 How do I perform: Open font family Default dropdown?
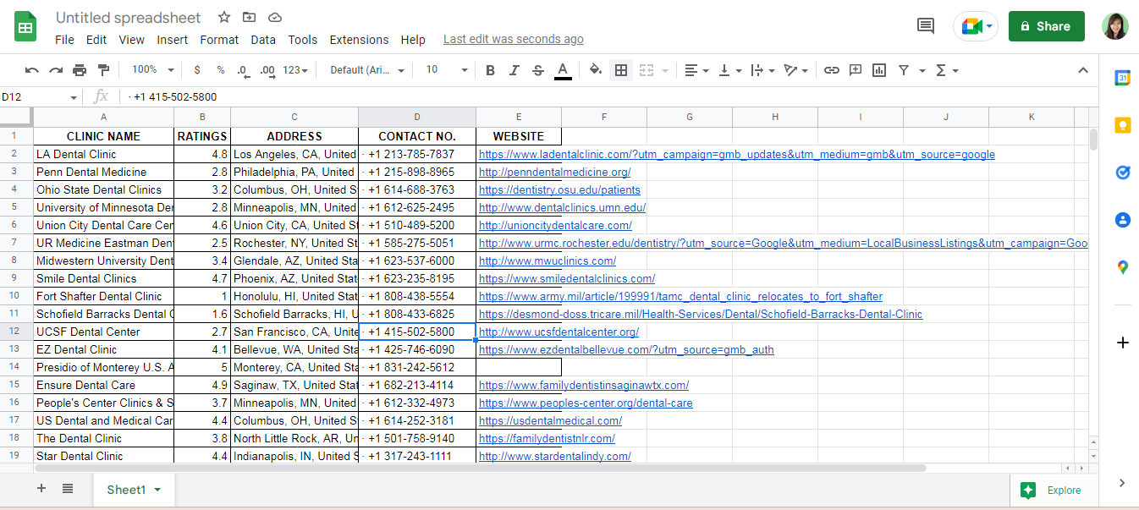367,70
